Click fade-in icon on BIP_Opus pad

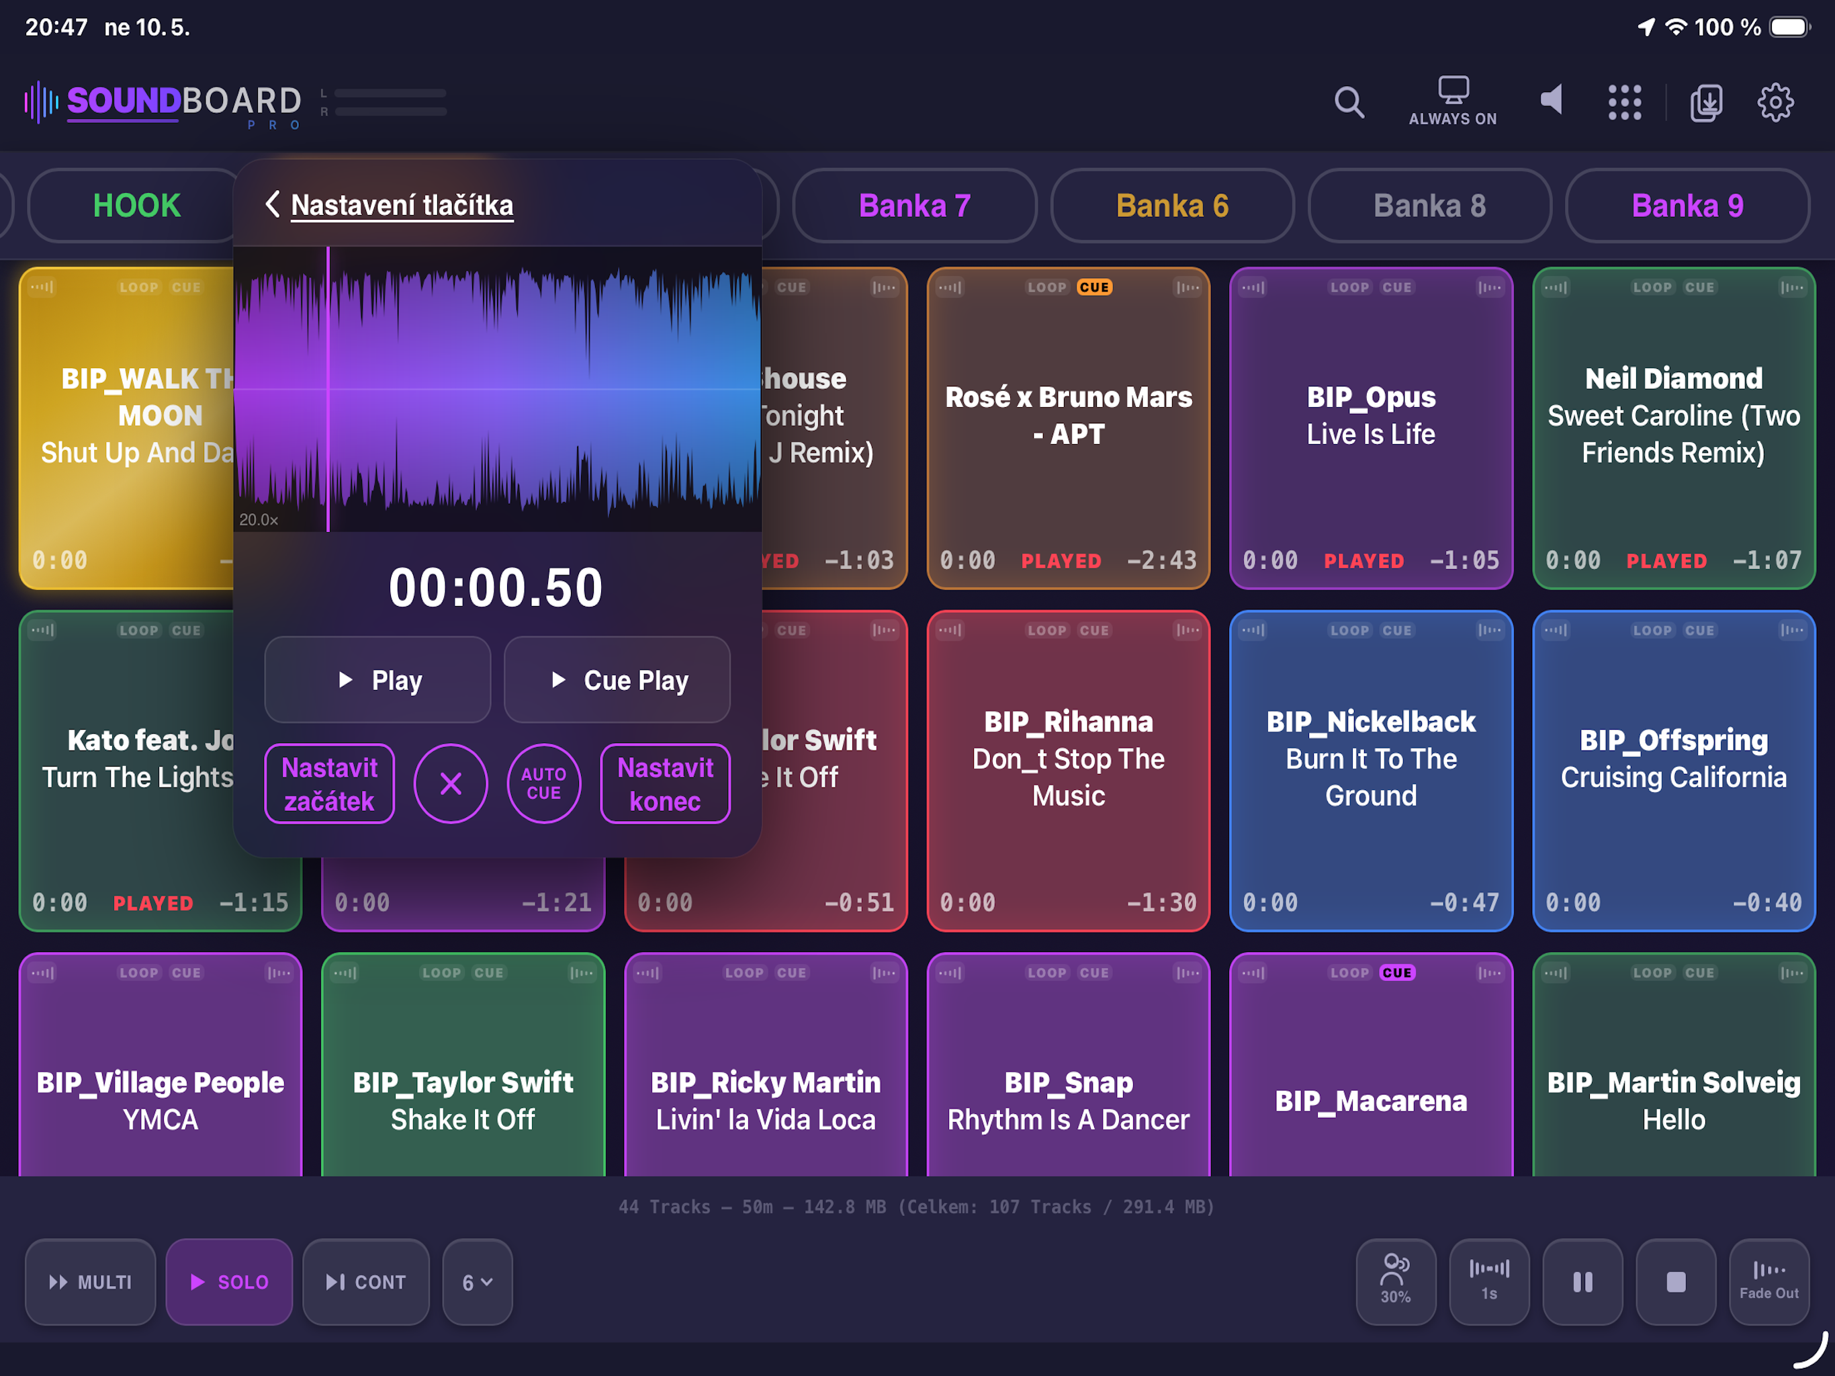(x=1253, y=287)
